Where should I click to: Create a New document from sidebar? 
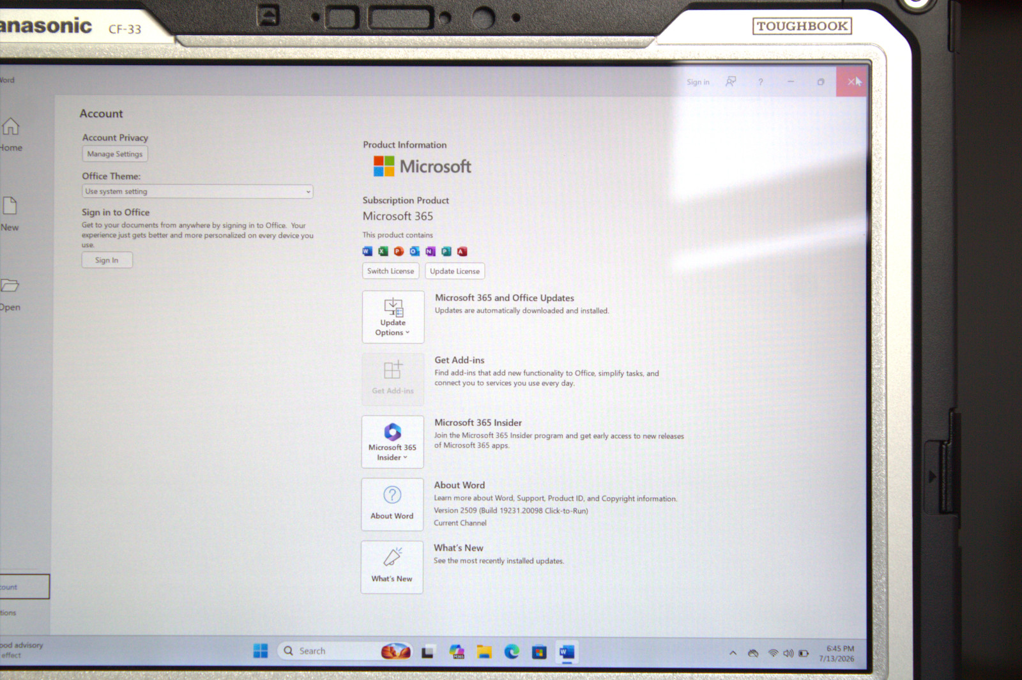[10, 214]
